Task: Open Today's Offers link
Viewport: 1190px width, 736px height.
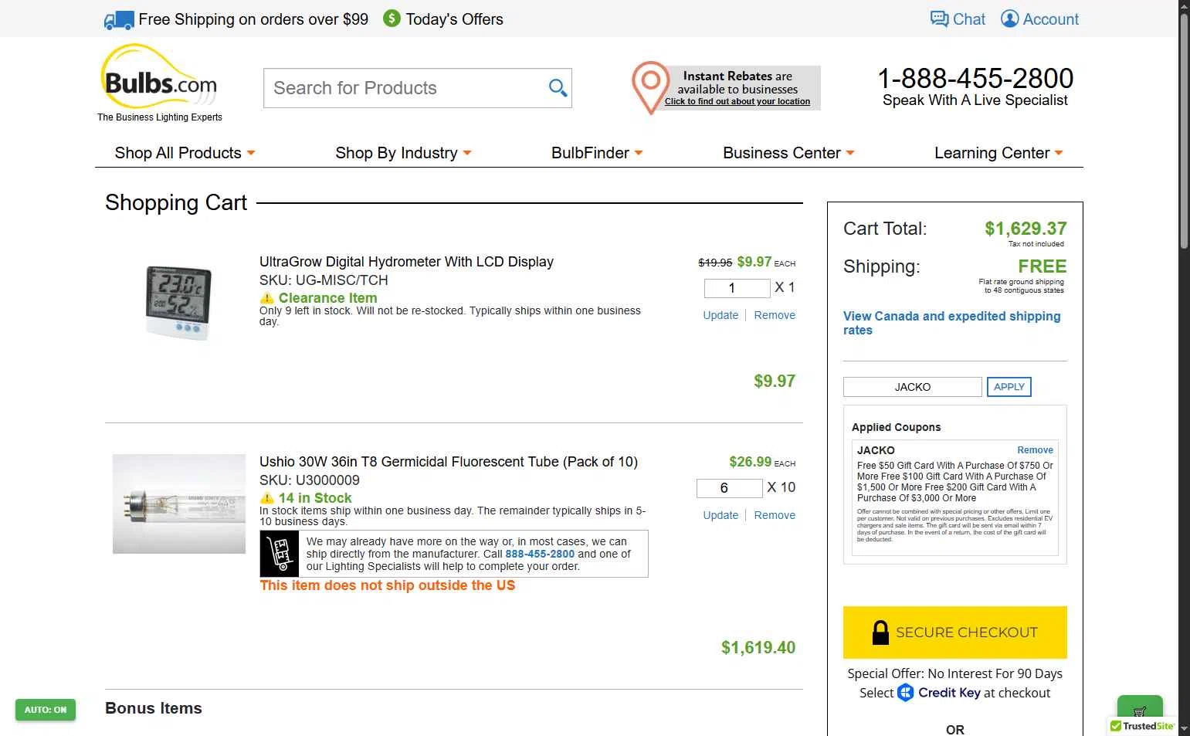Action: [454, 19]
